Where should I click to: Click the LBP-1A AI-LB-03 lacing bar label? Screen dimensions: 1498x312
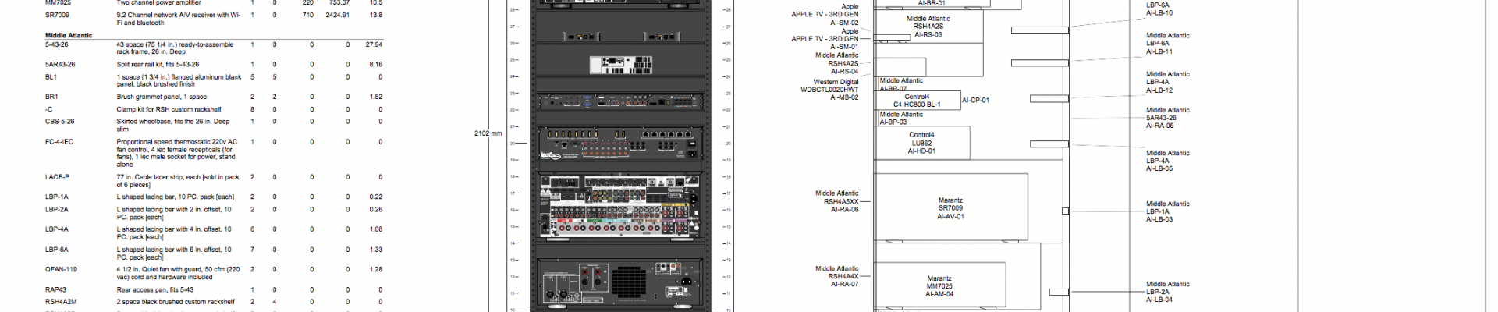point(1167,211)
